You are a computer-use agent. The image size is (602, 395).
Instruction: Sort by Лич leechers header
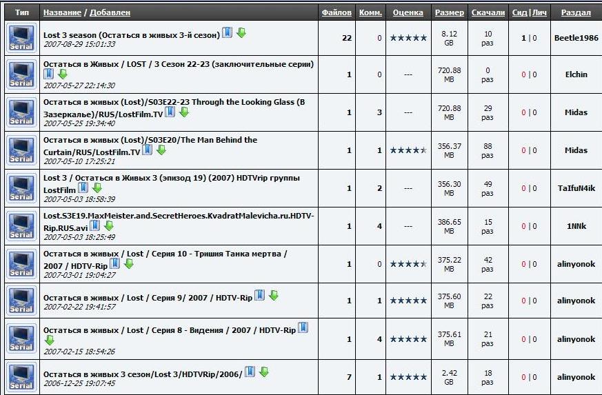(x=539, y=12)
